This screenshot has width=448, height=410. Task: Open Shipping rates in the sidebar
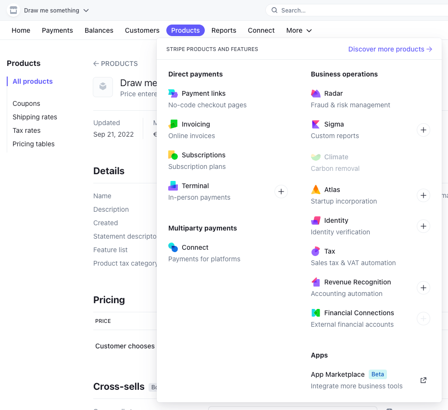point(35,117)
